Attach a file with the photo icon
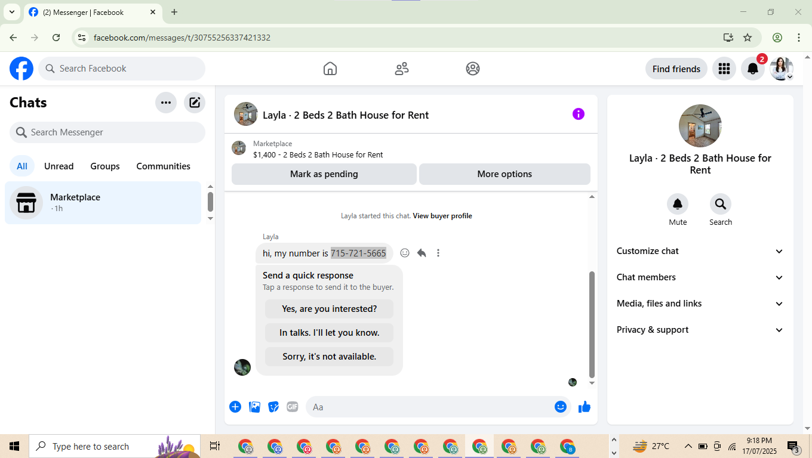 click(x=254, y=407)
